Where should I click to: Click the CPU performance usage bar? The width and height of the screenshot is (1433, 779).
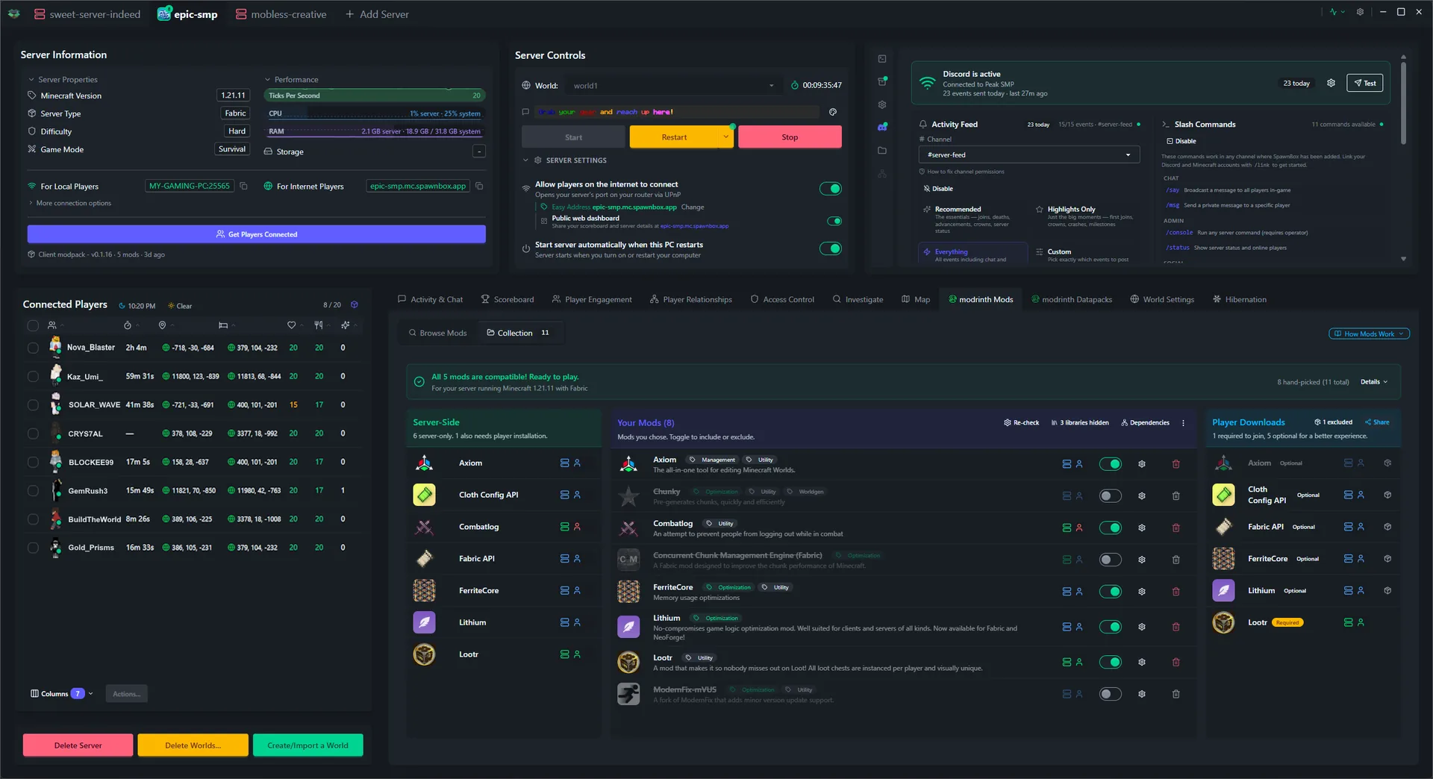coord(373,113)
